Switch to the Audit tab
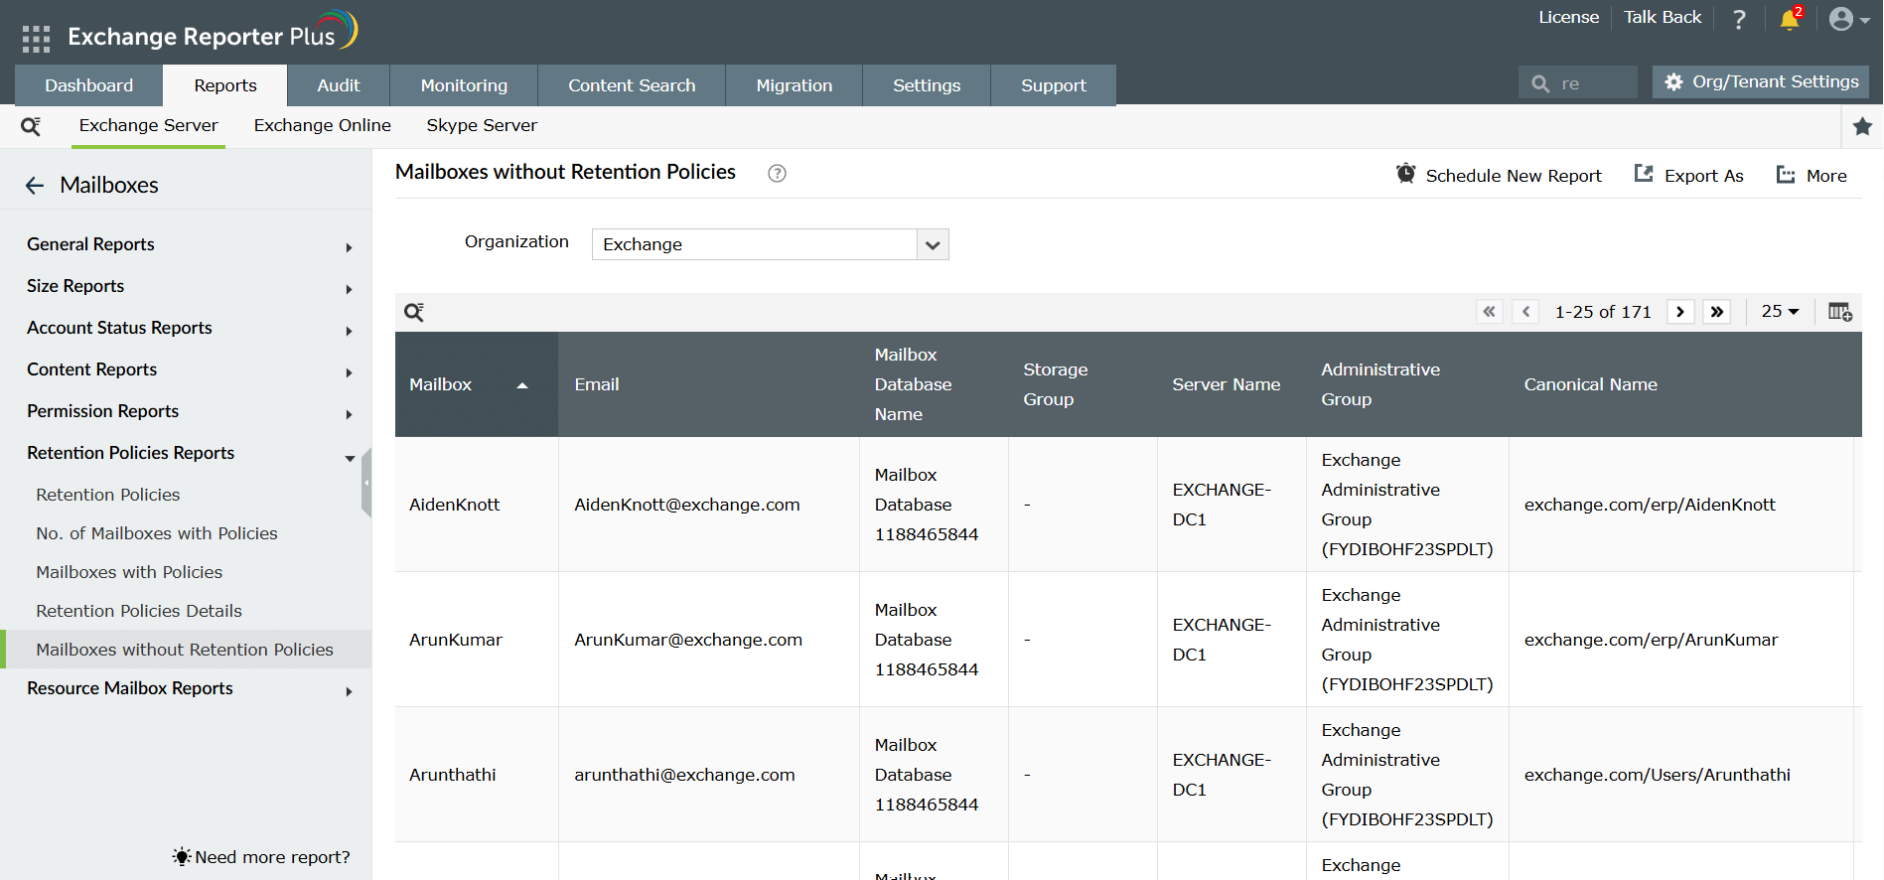Image resolution: width=1884 pixels, height=880 pixels. tap(338, 85)
